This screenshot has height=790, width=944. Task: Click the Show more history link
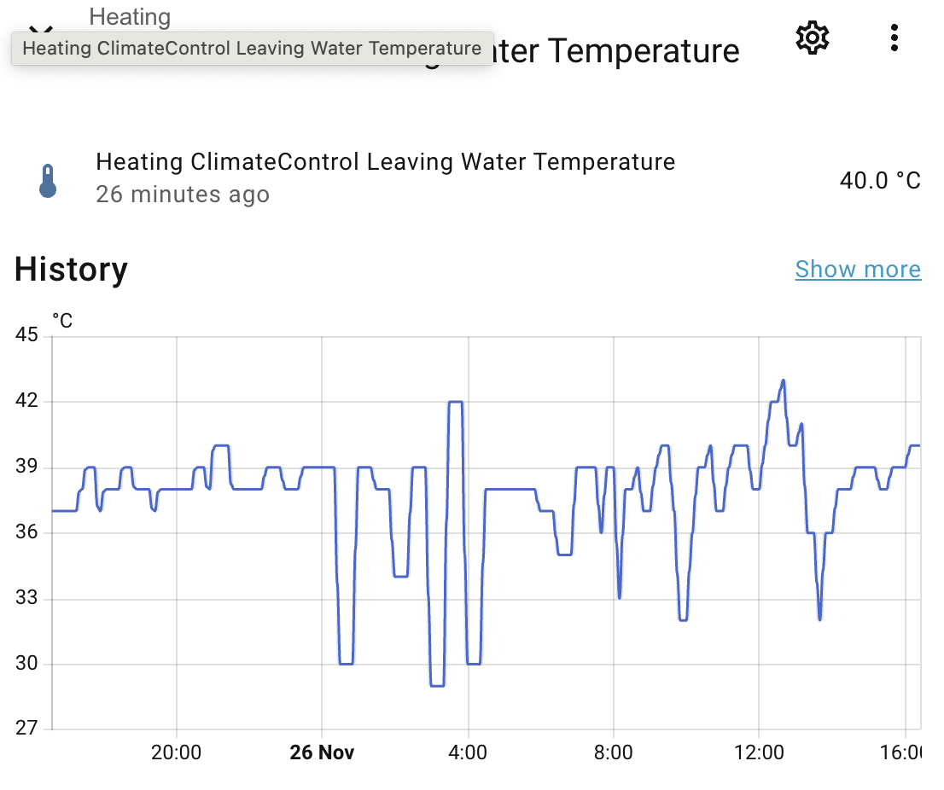[x=858, y=270]
